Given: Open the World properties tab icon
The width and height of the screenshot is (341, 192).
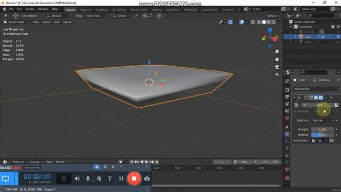Looking at the screenshot, I should click(287, 118).
